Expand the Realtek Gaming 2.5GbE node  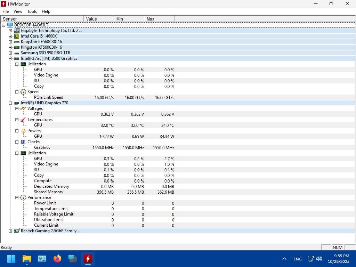coord(10,231)
